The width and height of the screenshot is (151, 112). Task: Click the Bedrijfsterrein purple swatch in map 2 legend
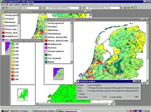tap(46, 44)
